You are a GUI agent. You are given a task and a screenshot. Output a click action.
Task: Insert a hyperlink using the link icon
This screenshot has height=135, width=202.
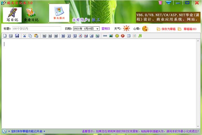[x=105, y=36]
